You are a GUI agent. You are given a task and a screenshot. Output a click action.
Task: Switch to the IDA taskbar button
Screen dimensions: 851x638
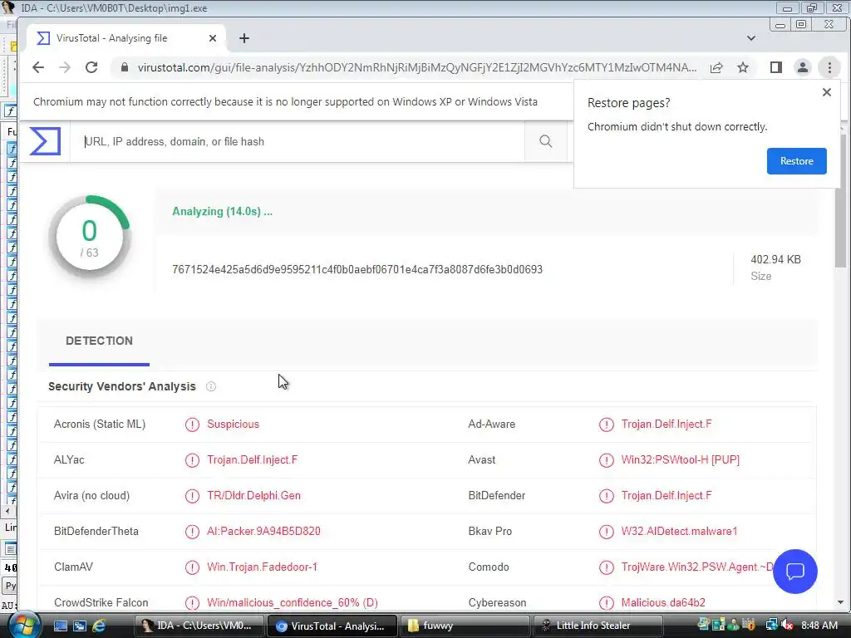pos(199,626)
